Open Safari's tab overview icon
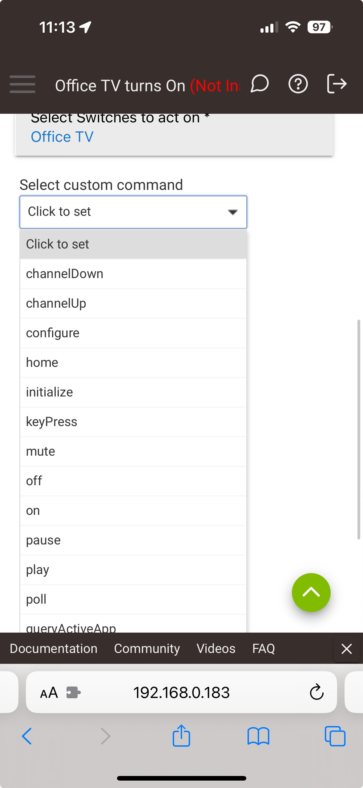The height and width of the screenshot is (788, 363). (x=335, y=736)
